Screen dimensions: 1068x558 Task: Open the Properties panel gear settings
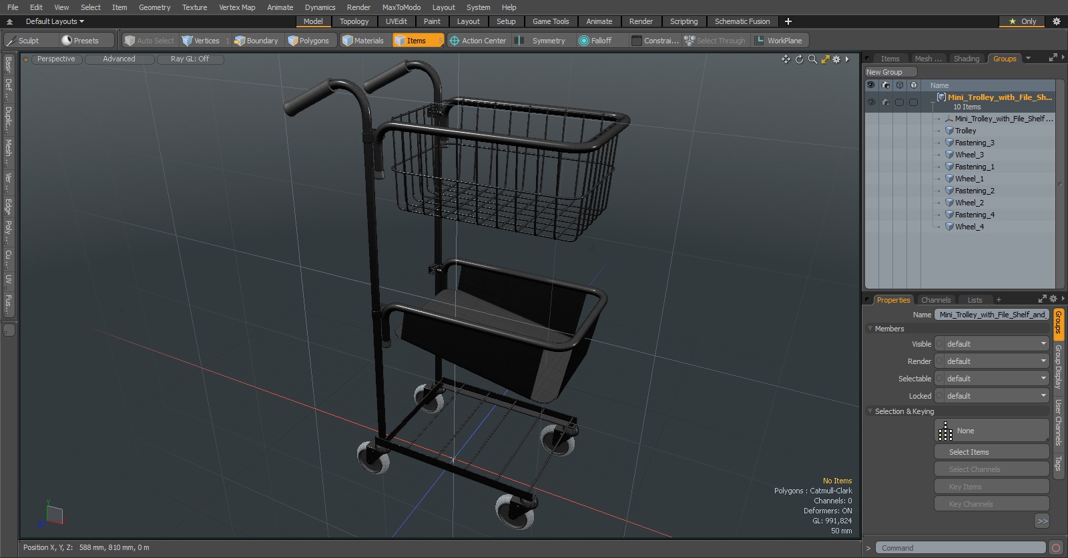1053,299
